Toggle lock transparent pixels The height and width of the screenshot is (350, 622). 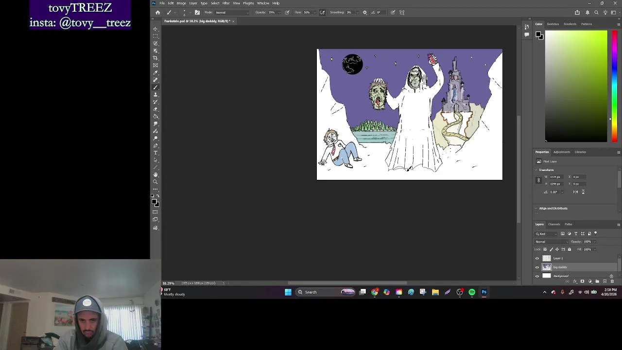tap(545, 249)
